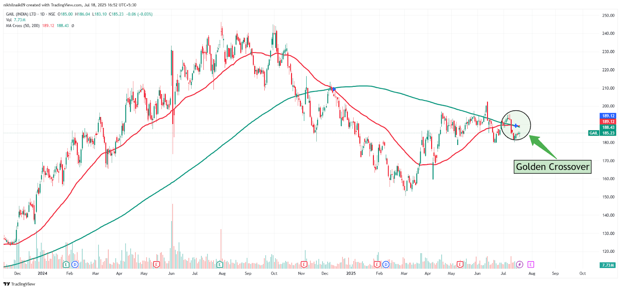Click the 2025 label on the time axis

coord(351,273)
